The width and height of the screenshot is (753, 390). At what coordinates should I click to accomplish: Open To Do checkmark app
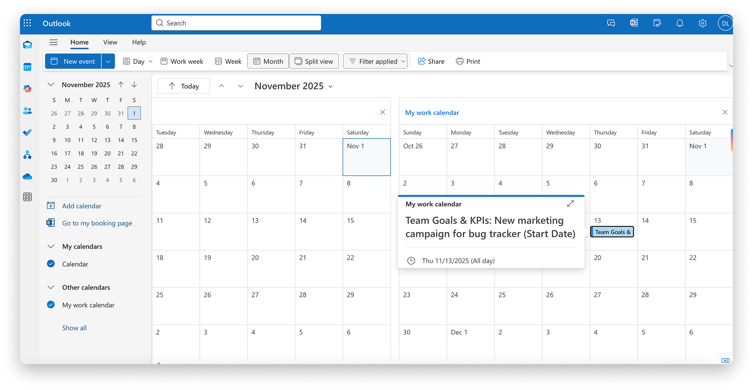pos(27,133)
